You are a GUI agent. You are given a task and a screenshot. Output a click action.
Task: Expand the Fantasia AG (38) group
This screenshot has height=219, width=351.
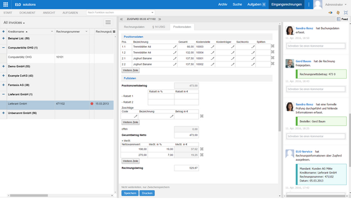click(4, 85)
